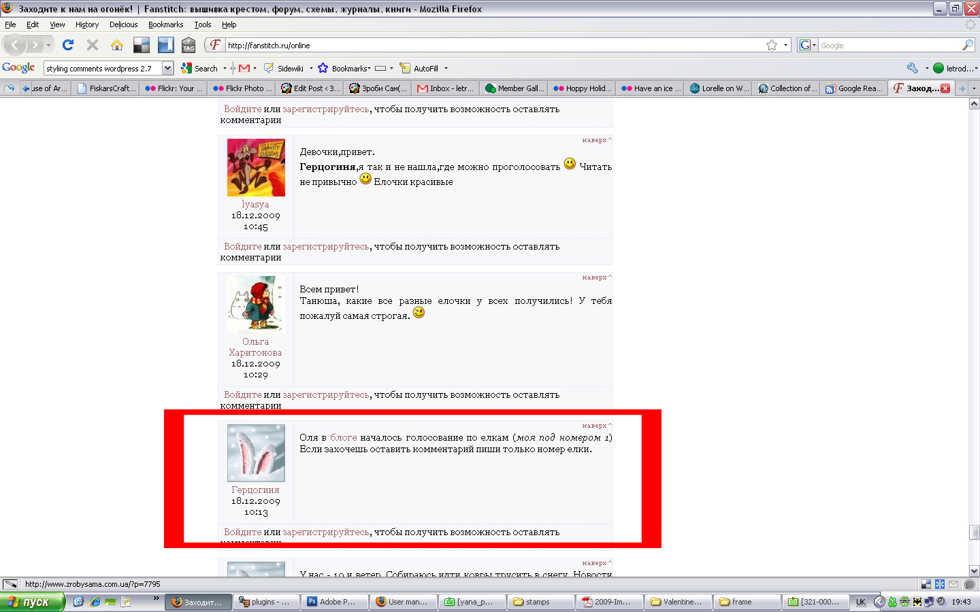Open the search engine selector dropdown
The image size is (980, 612).
click(x=807, y=45)
